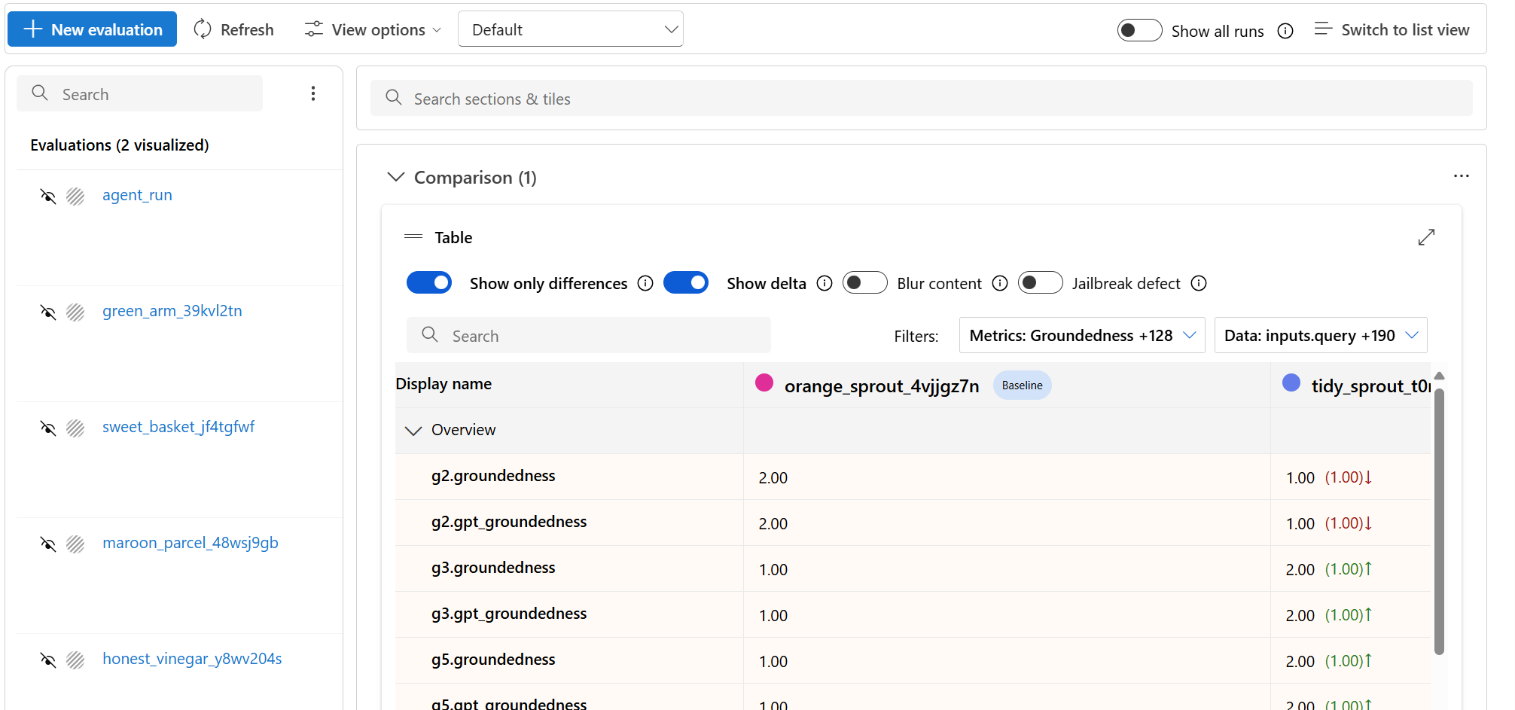Switch to list view

pos(1392,29)
